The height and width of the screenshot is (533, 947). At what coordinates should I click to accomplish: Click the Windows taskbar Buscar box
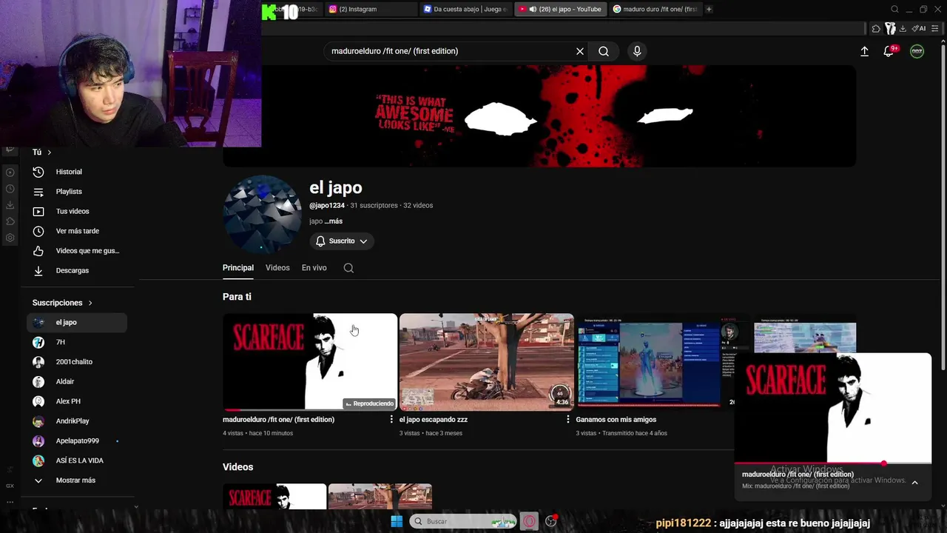(x=462, y=521)
